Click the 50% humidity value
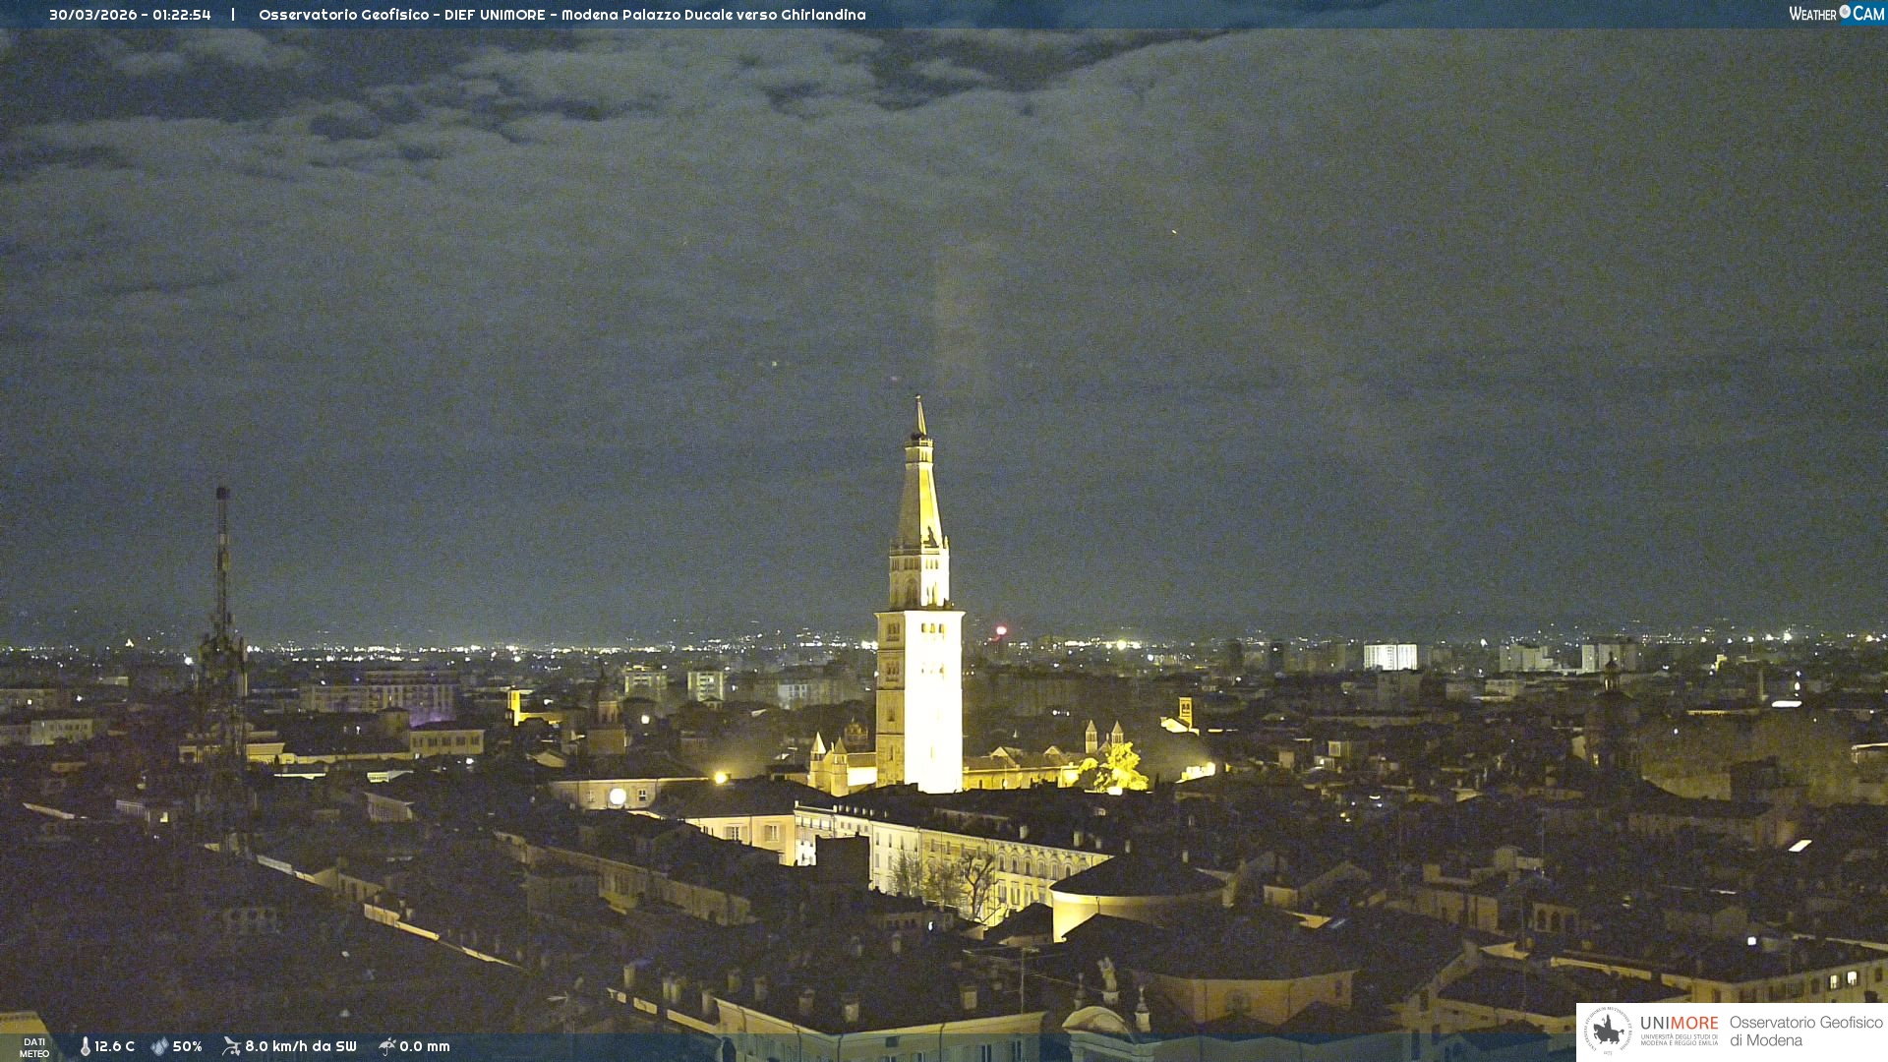Screen dimensions: 1888x1062 point(188,1046)
